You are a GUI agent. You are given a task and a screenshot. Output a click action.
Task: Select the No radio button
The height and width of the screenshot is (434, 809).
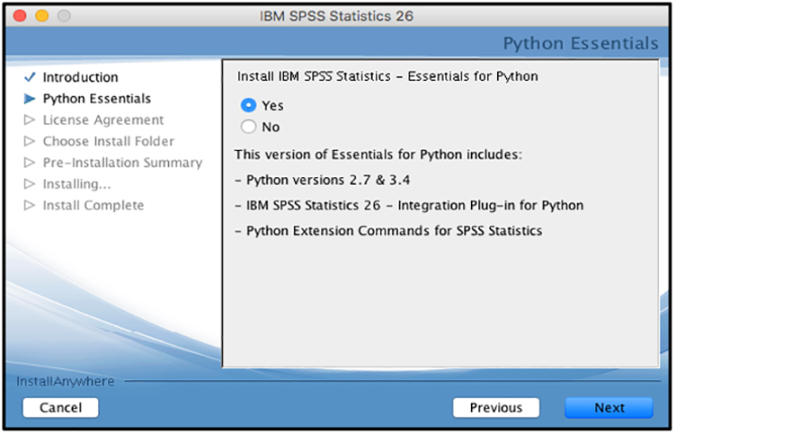tap(248, 127)
